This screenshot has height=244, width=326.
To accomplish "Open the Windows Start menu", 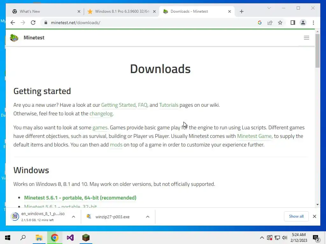I will [x=8, y=238].
